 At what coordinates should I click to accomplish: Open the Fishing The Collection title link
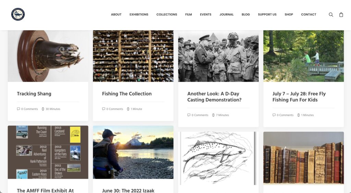(x=127, y=94)
